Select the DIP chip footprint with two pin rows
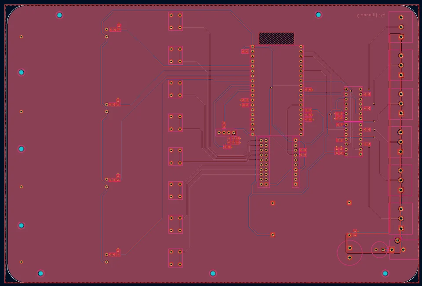The height and width of the screenshot is (286, 422). coord(353,121)
